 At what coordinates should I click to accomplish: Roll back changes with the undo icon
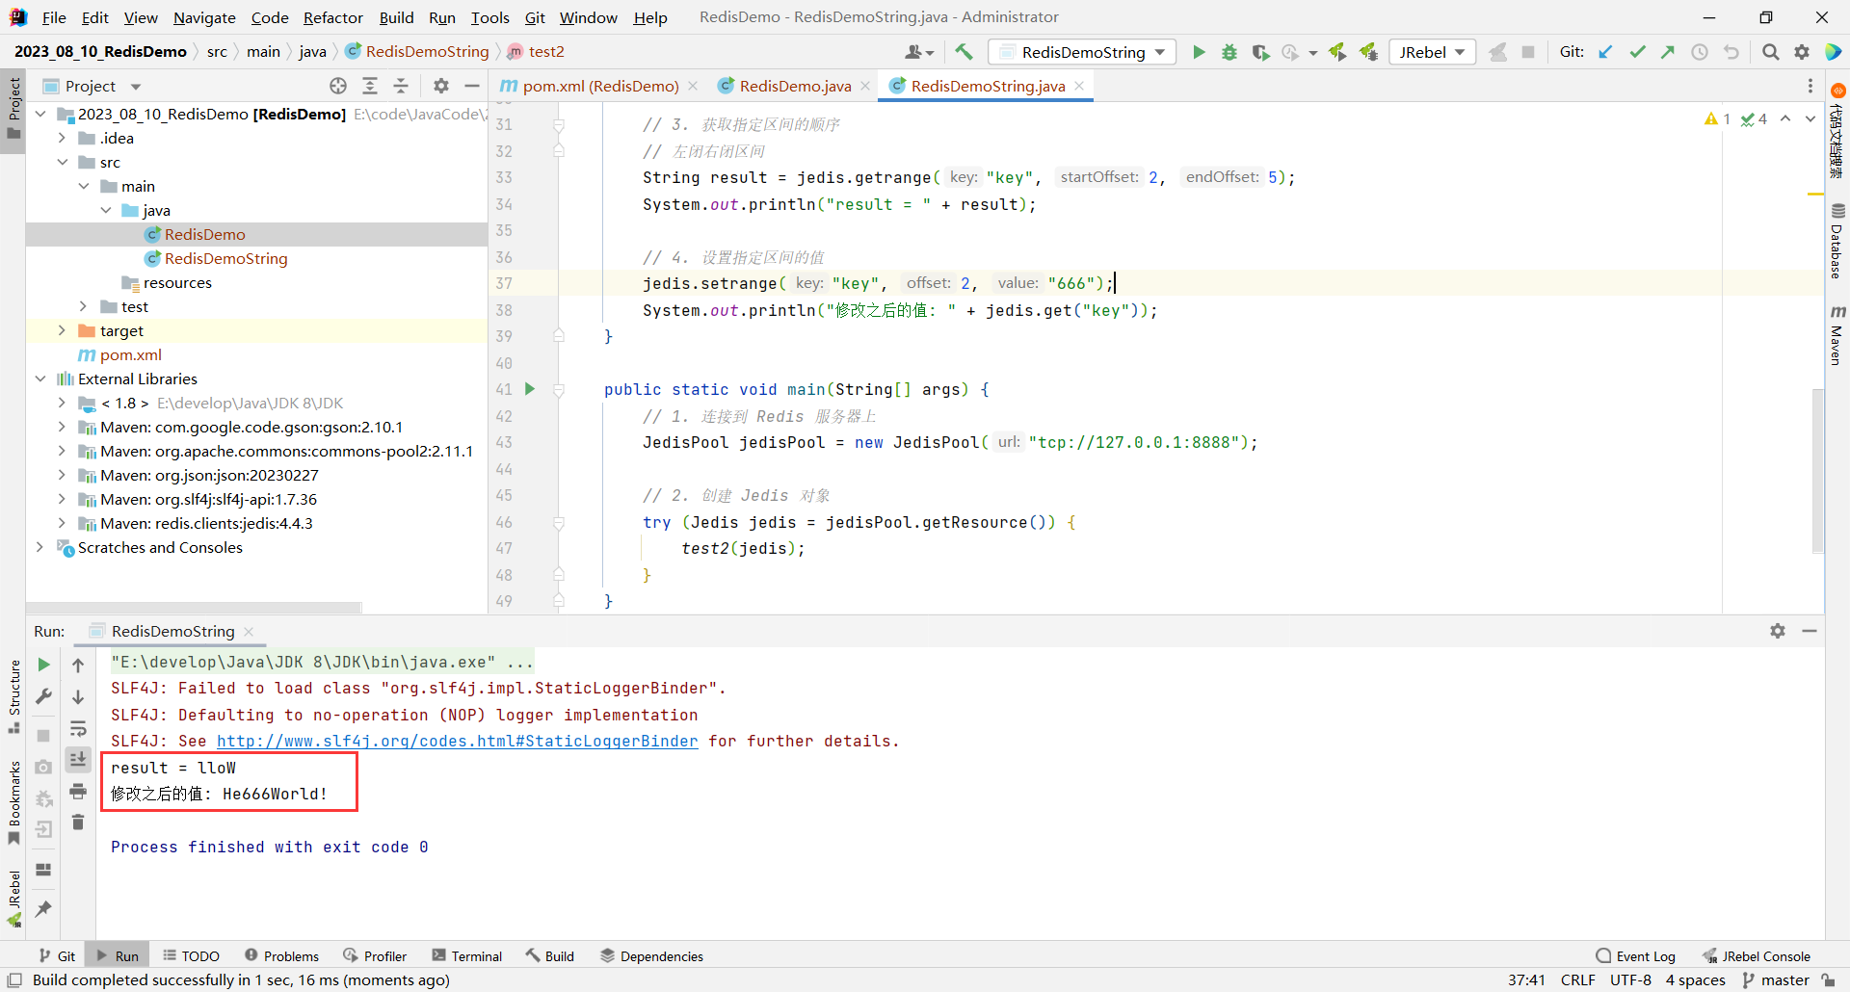coord(1731,52)
